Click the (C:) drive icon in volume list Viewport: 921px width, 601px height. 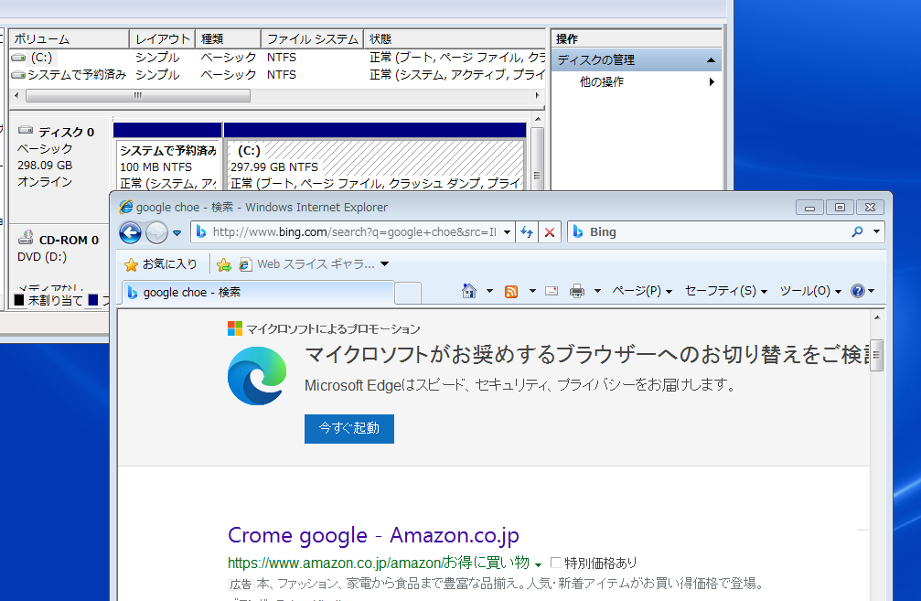pos(19,57)
